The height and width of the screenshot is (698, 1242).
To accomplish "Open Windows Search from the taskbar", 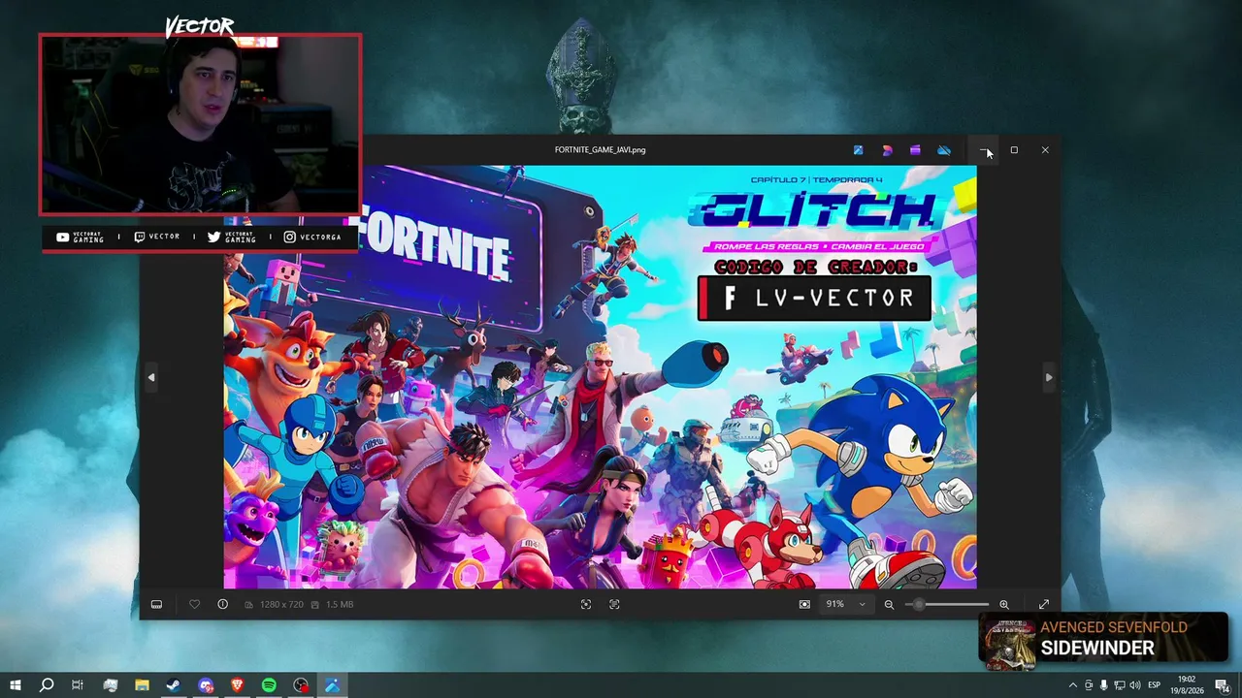I will click(46, 685).
